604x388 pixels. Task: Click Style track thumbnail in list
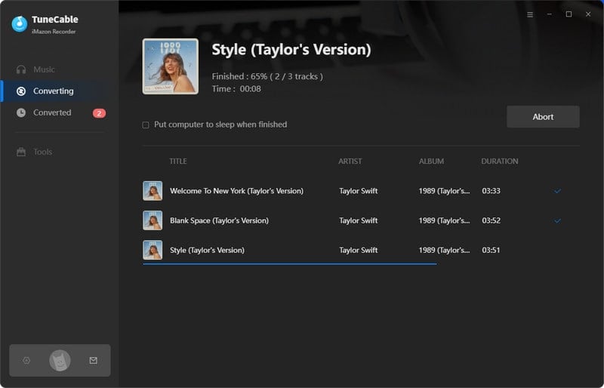153,250
